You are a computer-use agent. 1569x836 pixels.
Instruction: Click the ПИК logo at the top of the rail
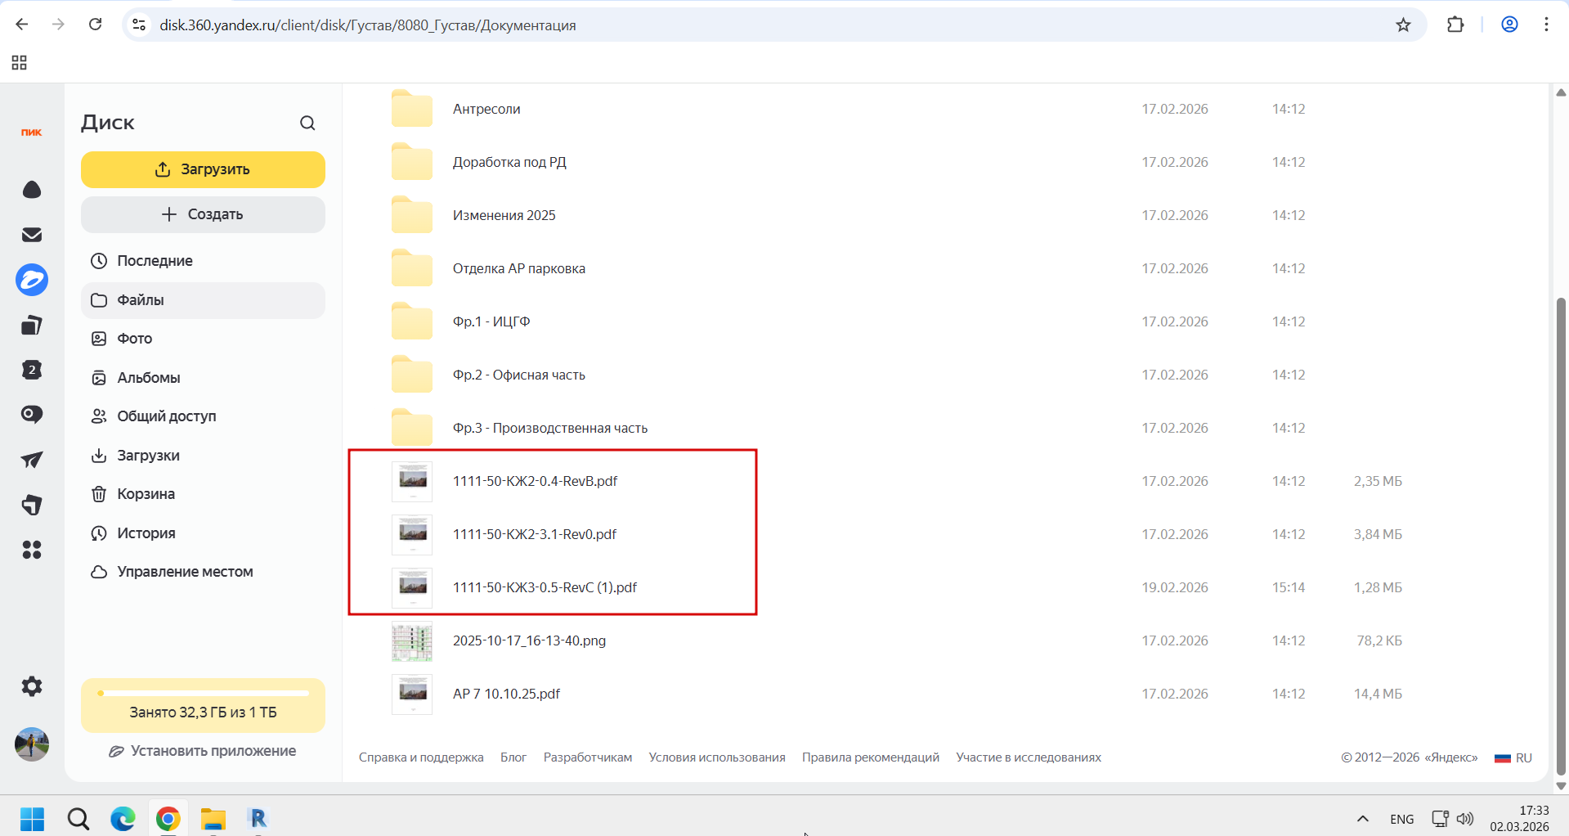(x=32, y=133)
